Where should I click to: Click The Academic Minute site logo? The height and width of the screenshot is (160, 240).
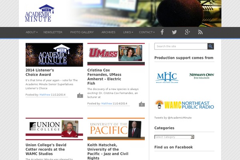(x=40, y=13)
